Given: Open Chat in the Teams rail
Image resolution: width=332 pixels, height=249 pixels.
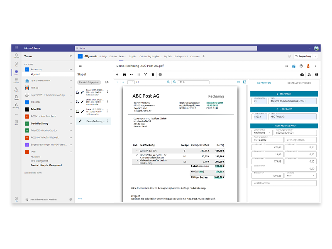Looking at the screenshot, I should [x=16, y=64].
